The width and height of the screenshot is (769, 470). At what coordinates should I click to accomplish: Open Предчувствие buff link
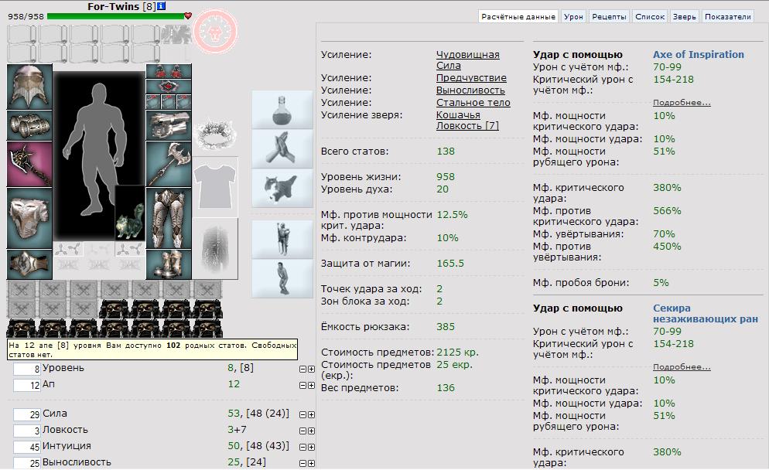[x=471, y=78]
